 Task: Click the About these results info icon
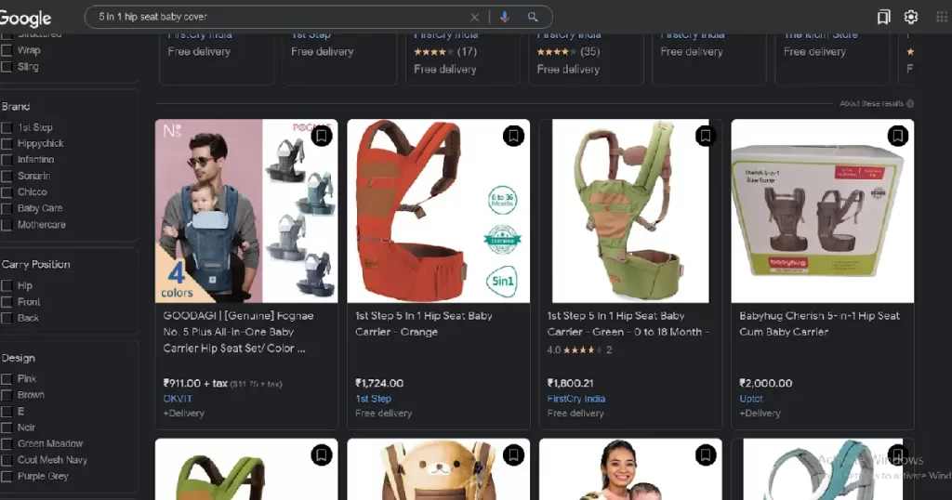(909, 104)
